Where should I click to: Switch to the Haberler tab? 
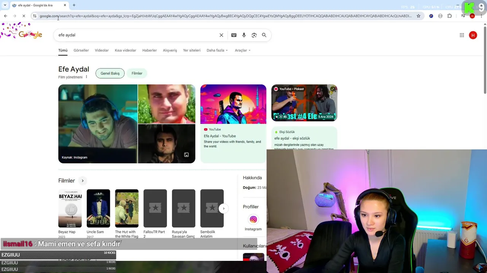[150, 50]
